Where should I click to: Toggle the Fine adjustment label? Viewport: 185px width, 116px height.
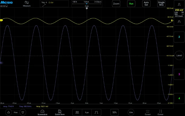pyautogui.click(x=16, y=113)
